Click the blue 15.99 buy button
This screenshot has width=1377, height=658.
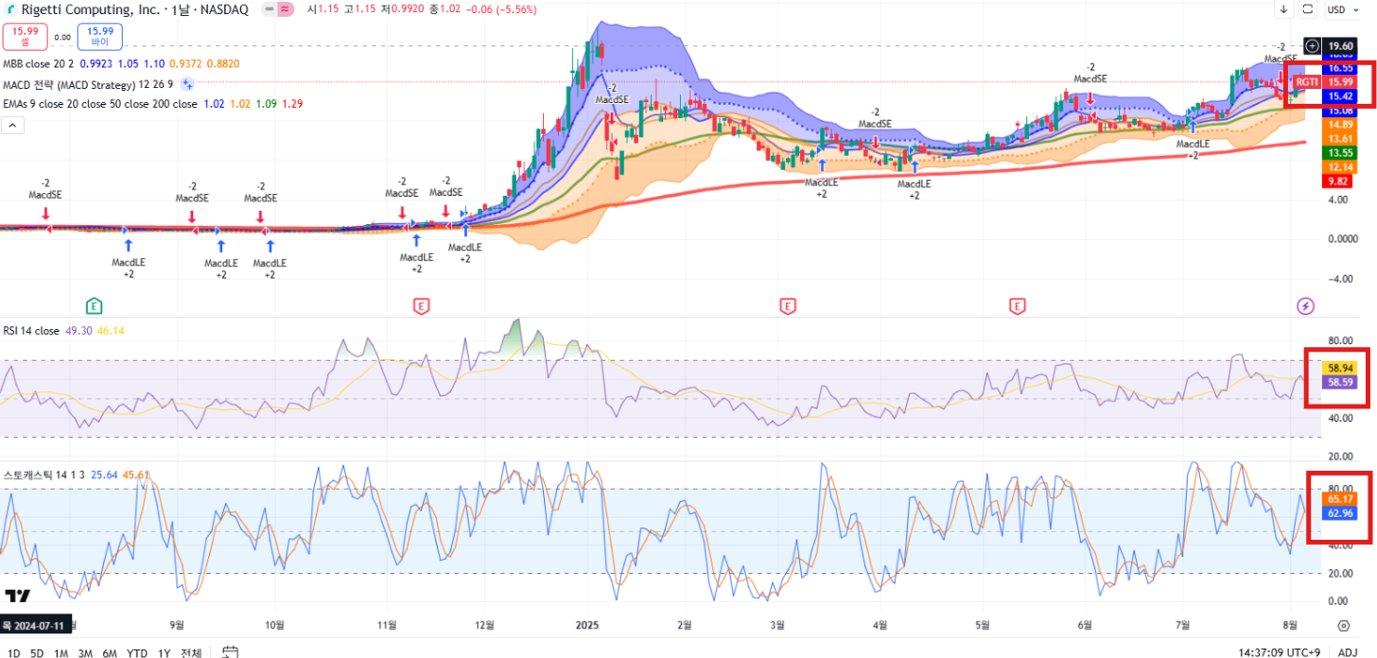click(x=99, y=36)
